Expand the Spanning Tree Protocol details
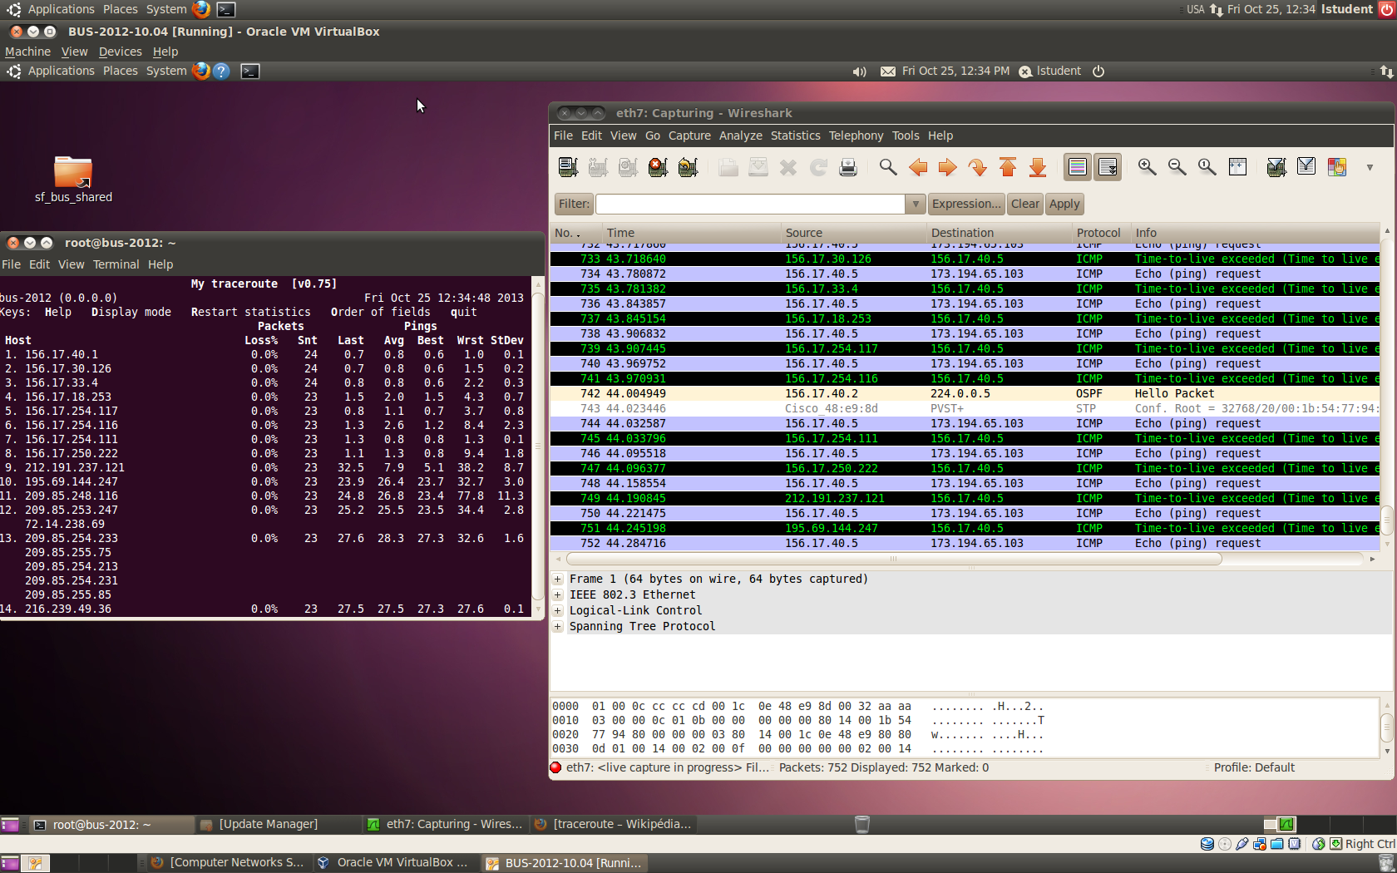Image resolution: width=1397 pixels, height=873 pixels. click(x=558, y=626)
